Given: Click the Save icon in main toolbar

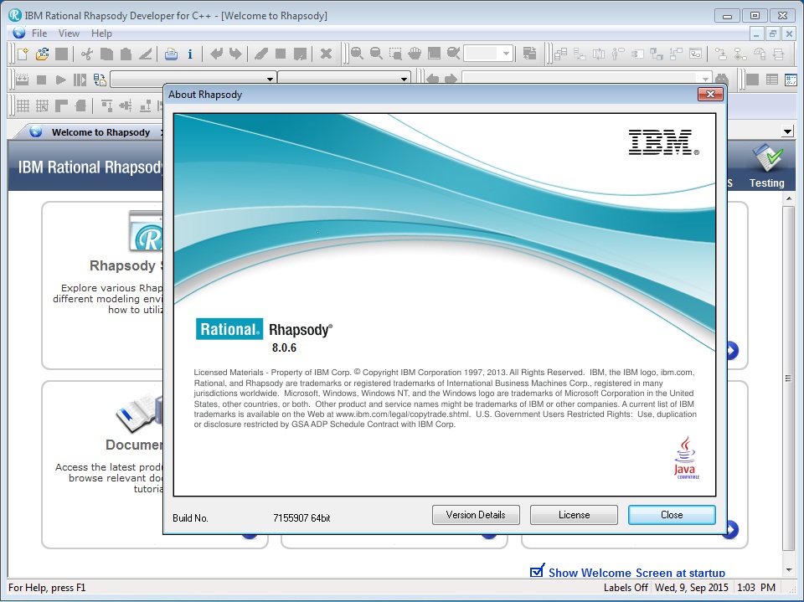Looking at the screenshot, I should [61, 54].
